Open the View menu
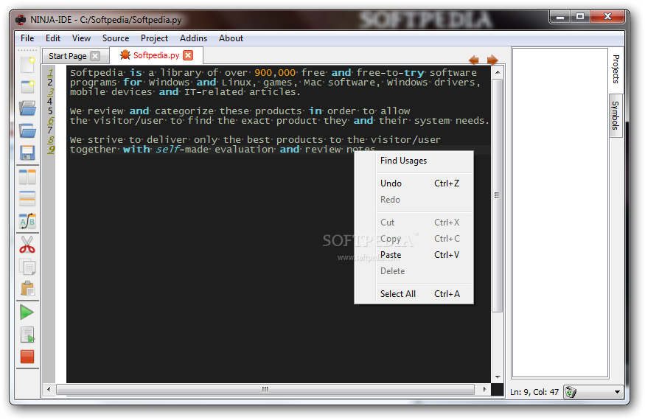Screen dimensions: 645x420 [81, 38]
